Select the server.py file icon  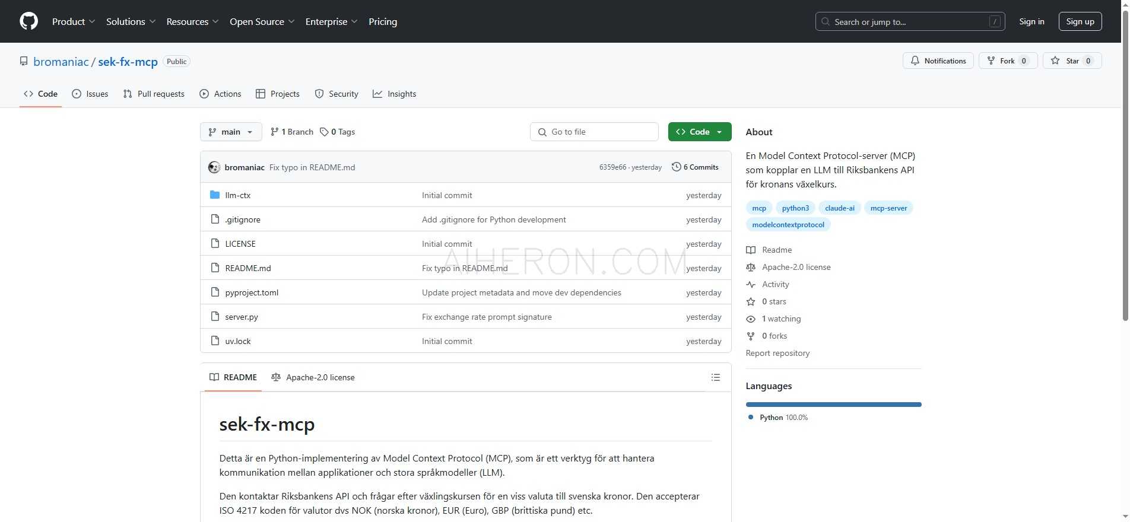[215, 317]
